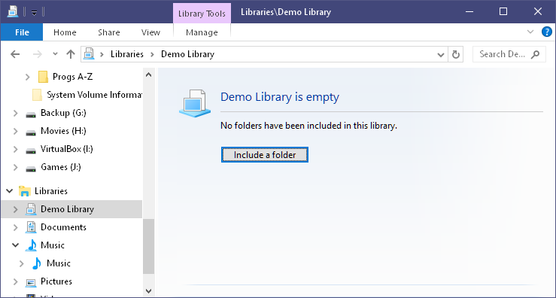Open the Manage tab under Library Tools
556x298 pixels.
pyautogui.click(x=202, y=32)
